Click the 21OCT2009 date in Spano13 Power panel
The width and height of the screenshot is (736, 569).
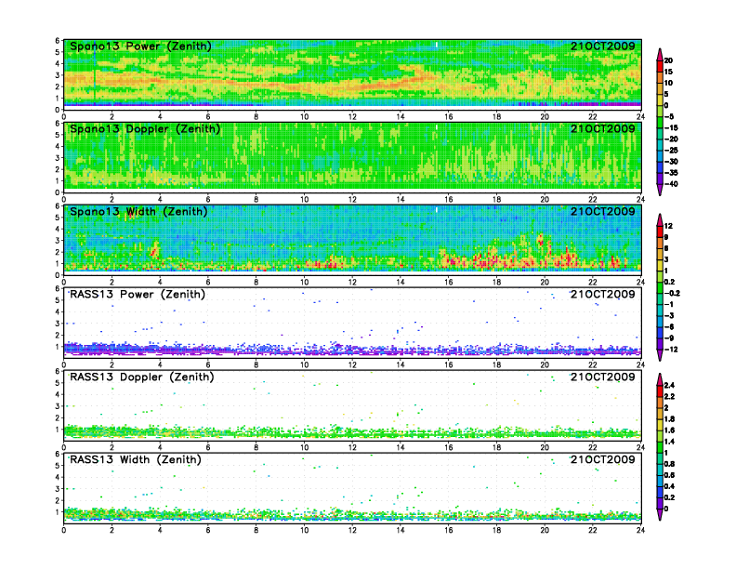[x=603, y=46]
